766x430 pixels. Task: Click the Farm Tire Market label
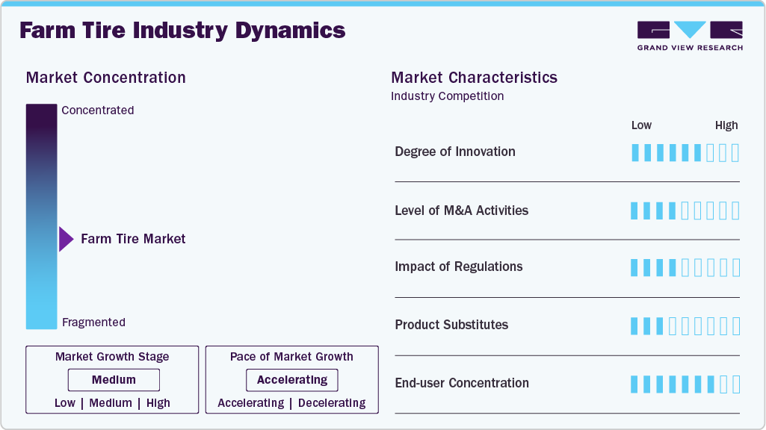133,240
